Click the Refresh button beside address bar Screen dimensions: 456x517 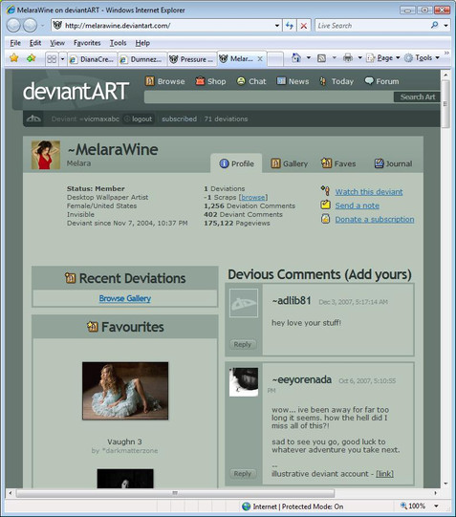(290, 26)
